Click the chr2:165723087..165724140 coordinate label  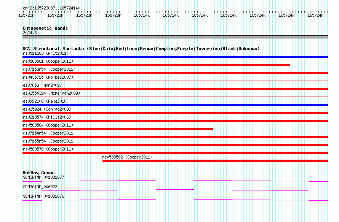tap(51, 8)
